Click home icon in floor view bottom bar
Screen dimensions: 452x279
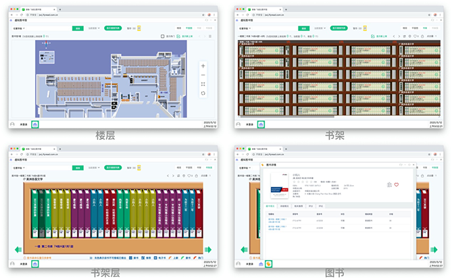tap(35, 124)
